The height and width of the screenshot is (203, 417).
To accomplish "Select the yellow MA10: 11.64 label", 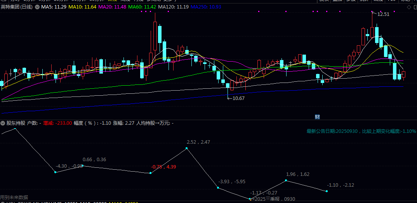I will (83, 7).
